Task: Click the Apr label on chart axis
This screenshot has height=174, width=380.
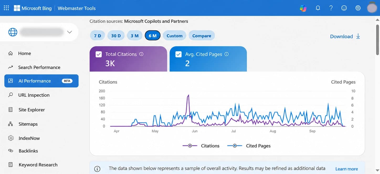Action: point(117,131)
